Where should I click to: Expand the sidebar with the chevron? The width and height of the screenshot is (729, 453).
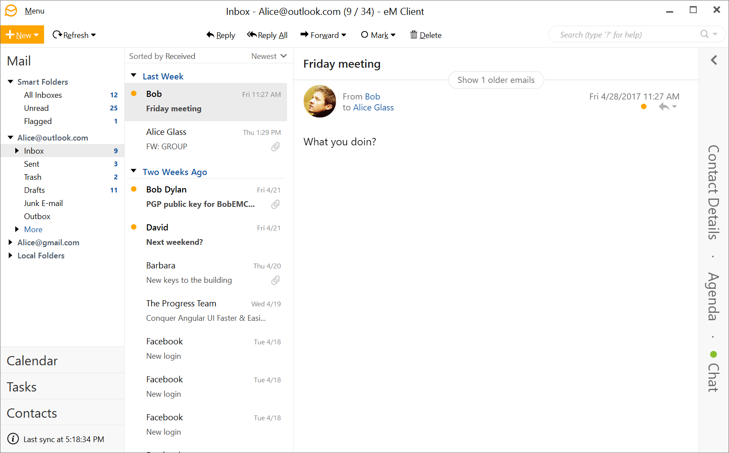click(714, 60)
